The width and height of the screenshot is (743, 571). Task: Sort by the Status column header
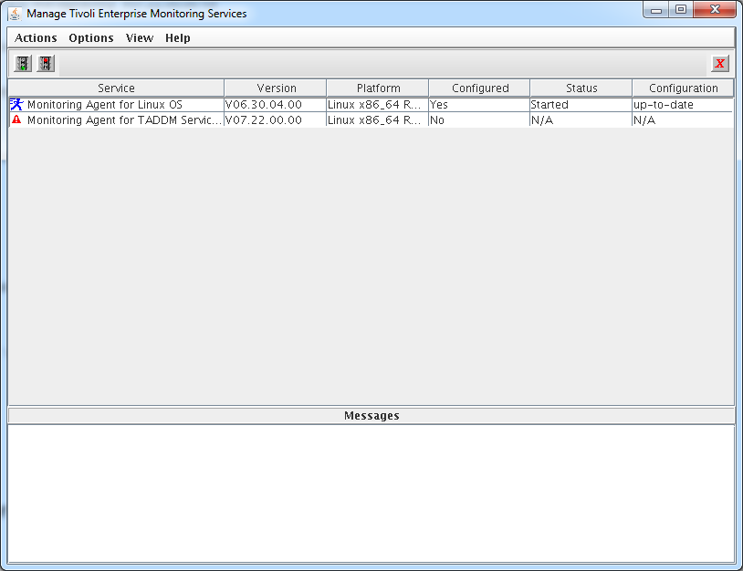click(581, 88)
